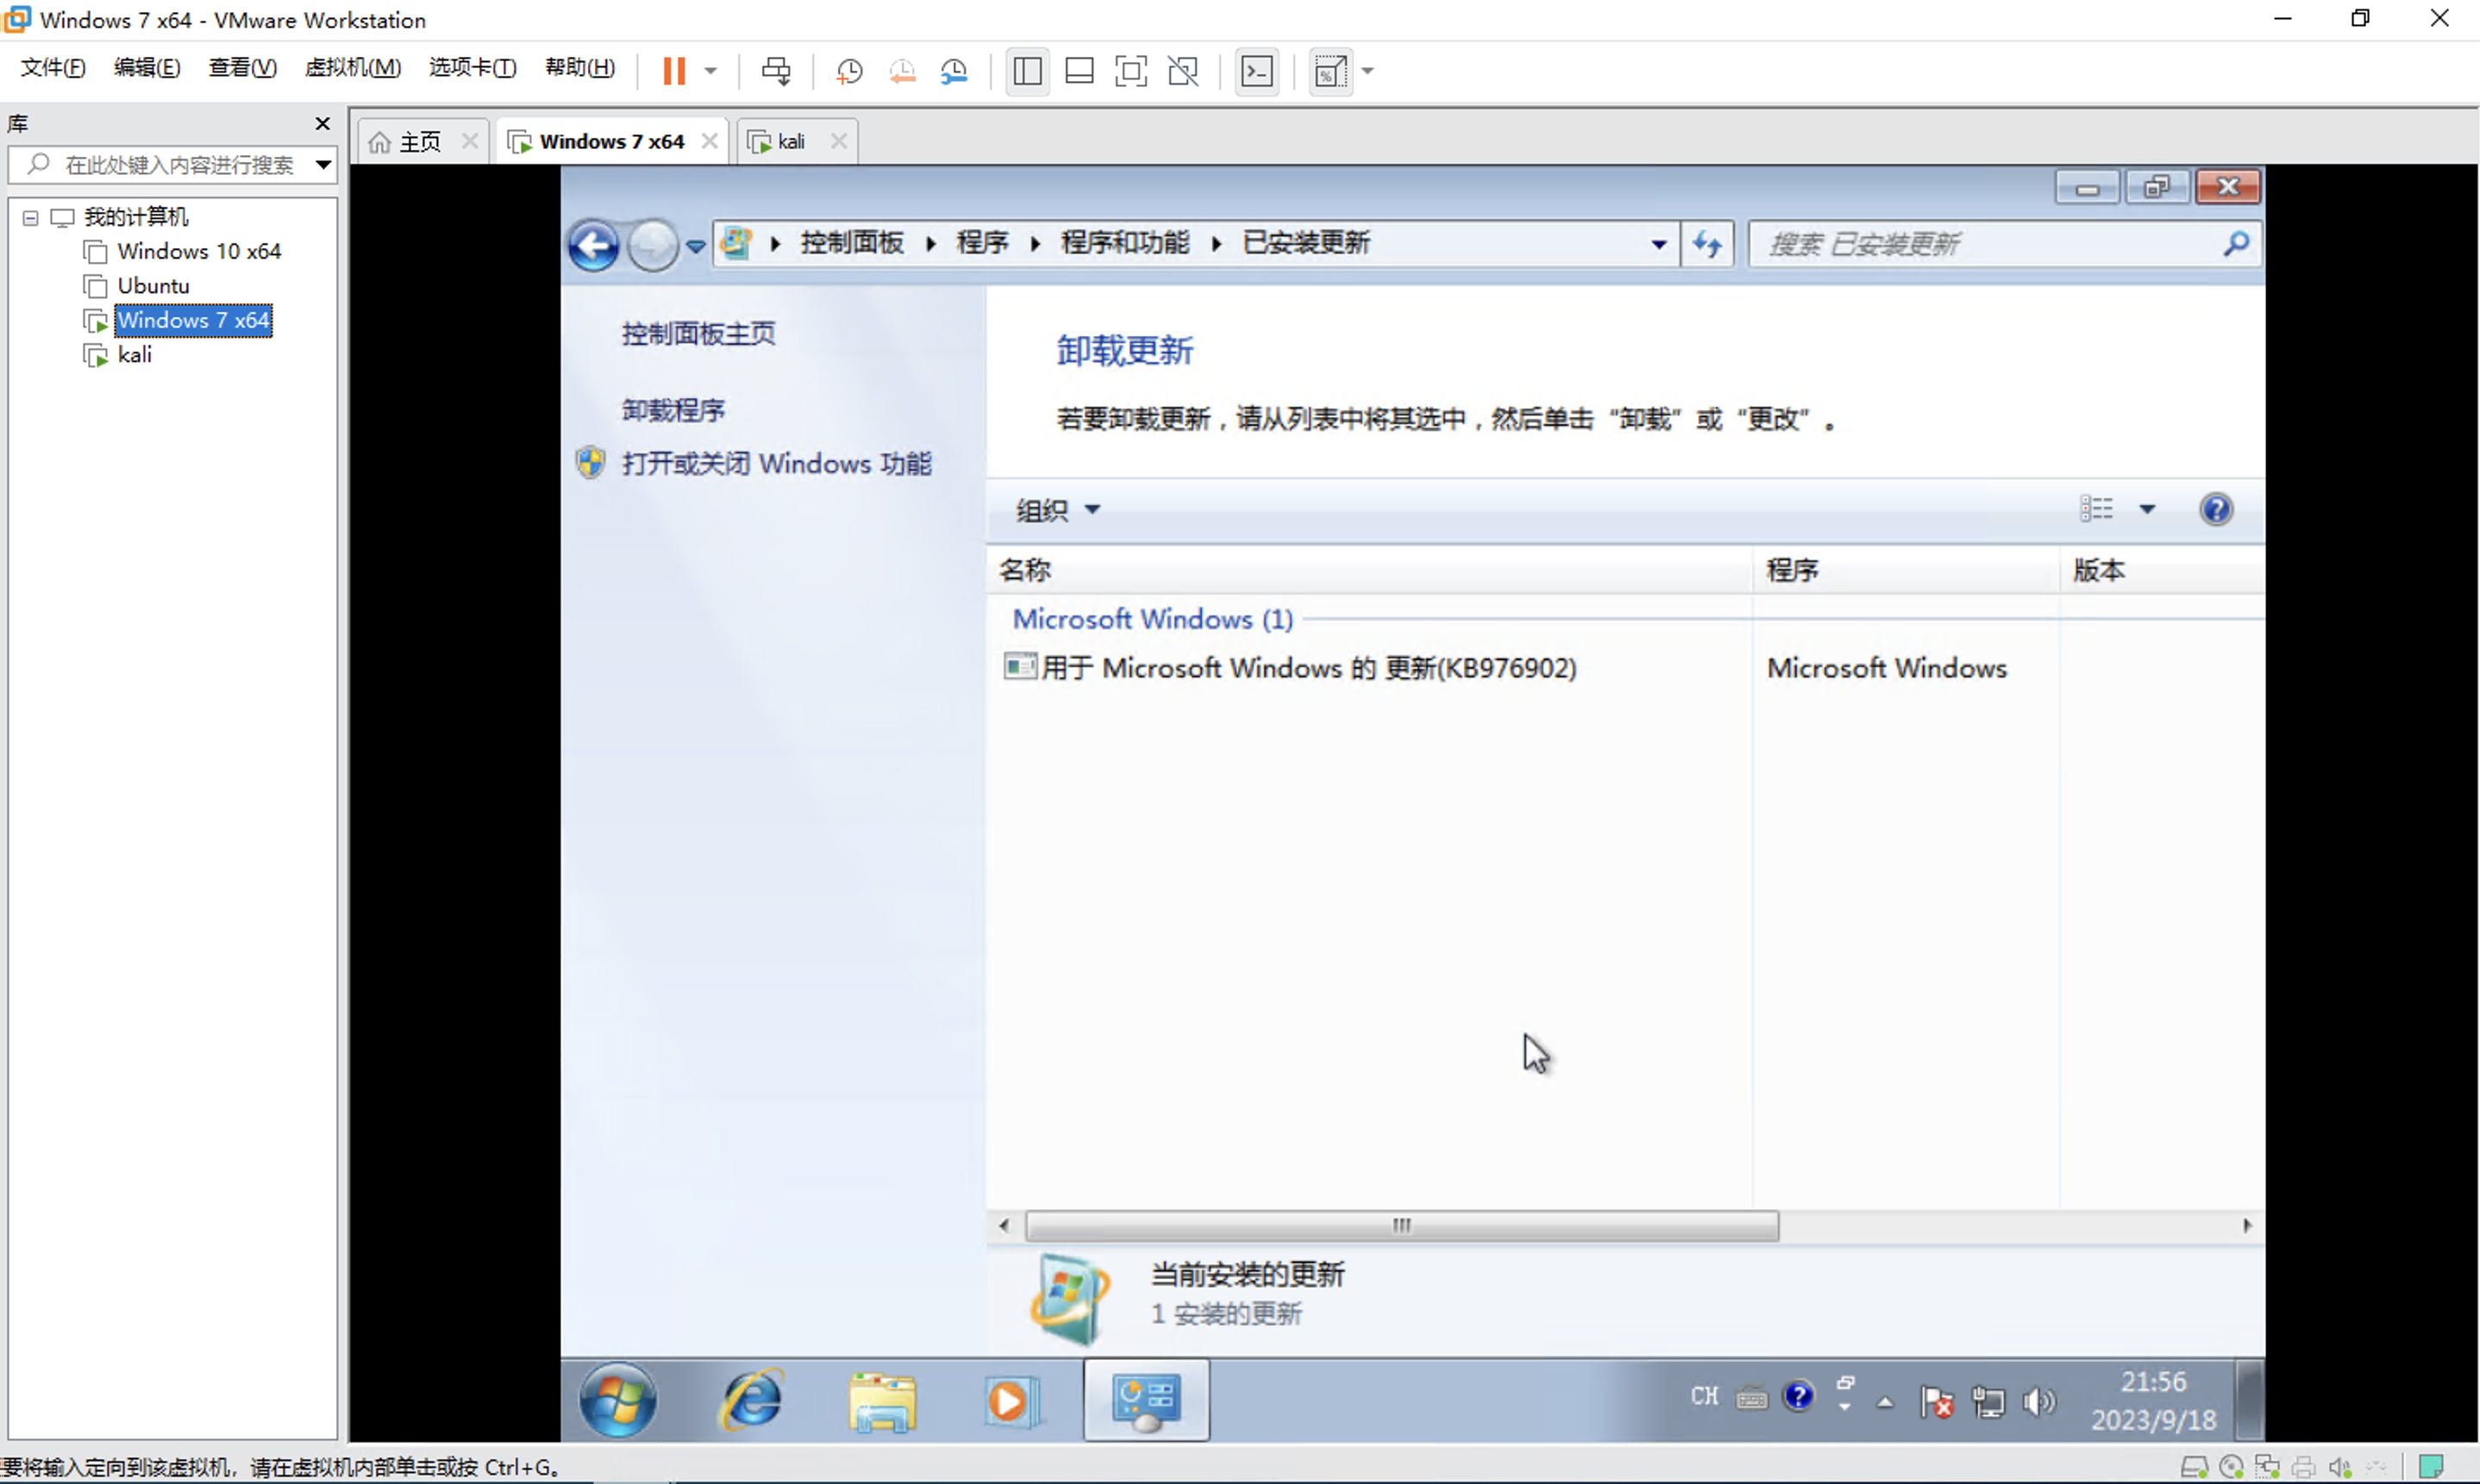The width and height of the screenshot is (2480, 1484).
Task: Open the 编辑(E) menu
Action: (x=147, y=67)
